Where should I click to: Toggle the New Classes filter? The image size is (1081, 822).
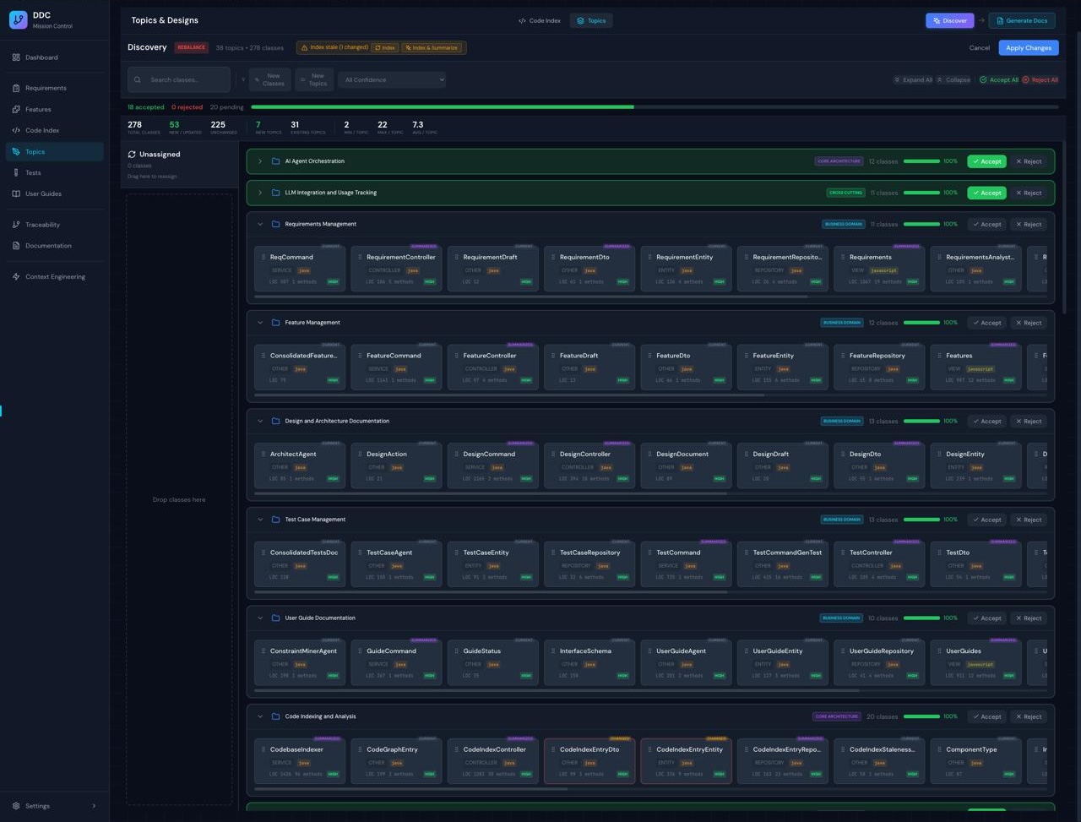[269, 79]
